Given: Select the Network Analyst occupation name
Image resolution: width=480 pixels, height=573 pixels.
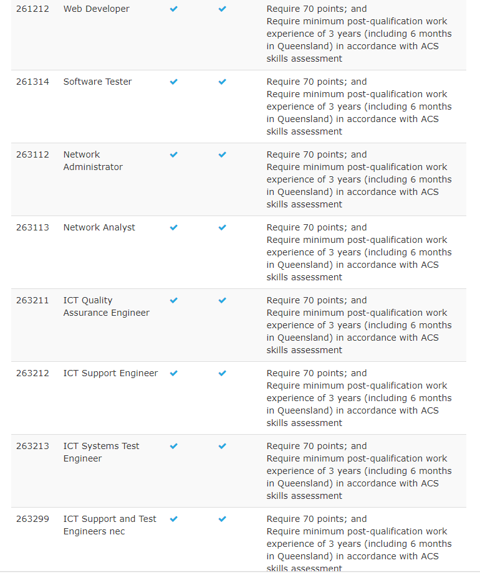Looking at the screenshot, I should click(x=99, y=228).
